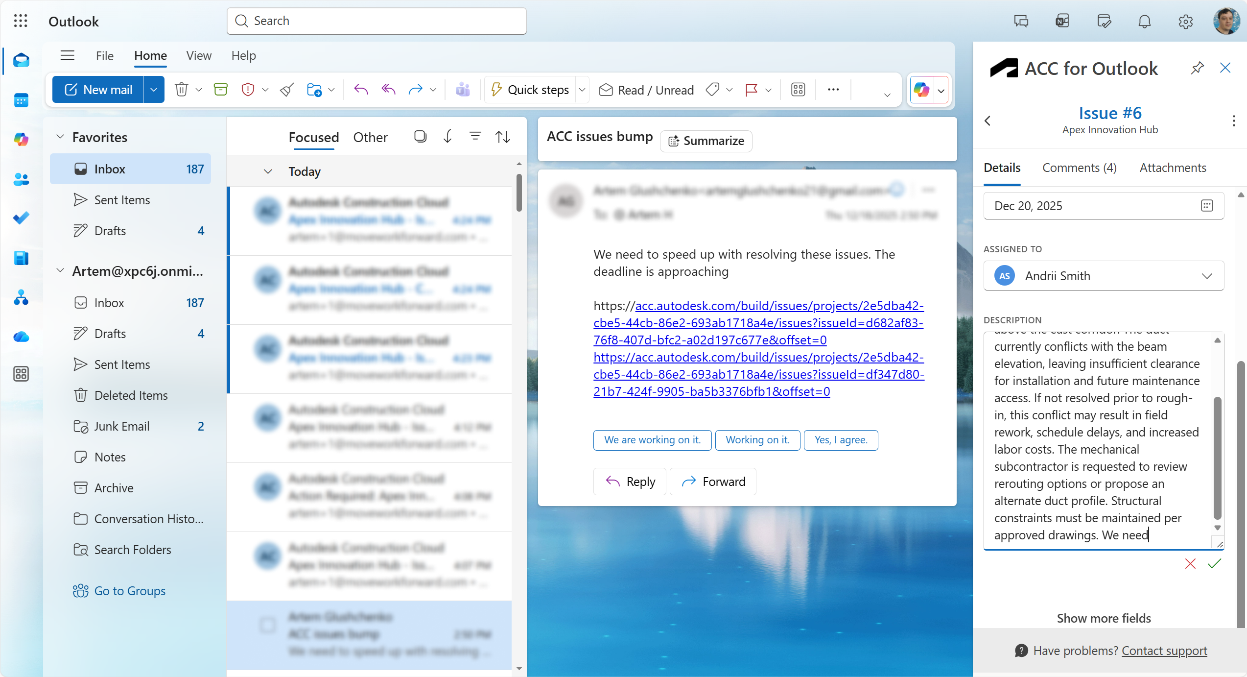Click the Delete trash icon in the ribbon

pyautogui.click(x=182, y=90)
